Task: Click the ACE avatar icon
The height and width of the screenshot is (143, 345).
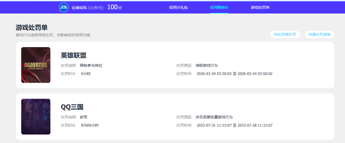Action: pos(64,7)
